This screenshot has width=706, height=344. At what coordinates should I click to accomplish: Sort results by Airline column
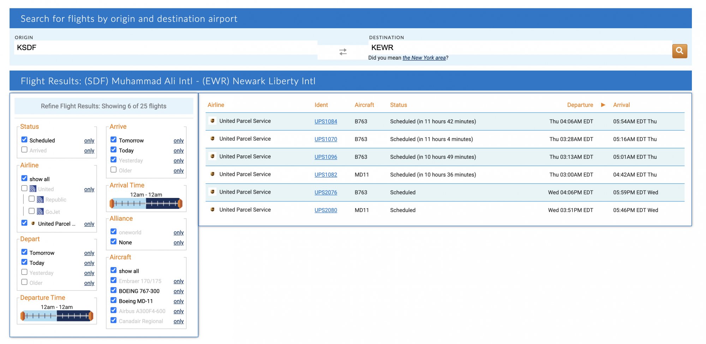216,105
